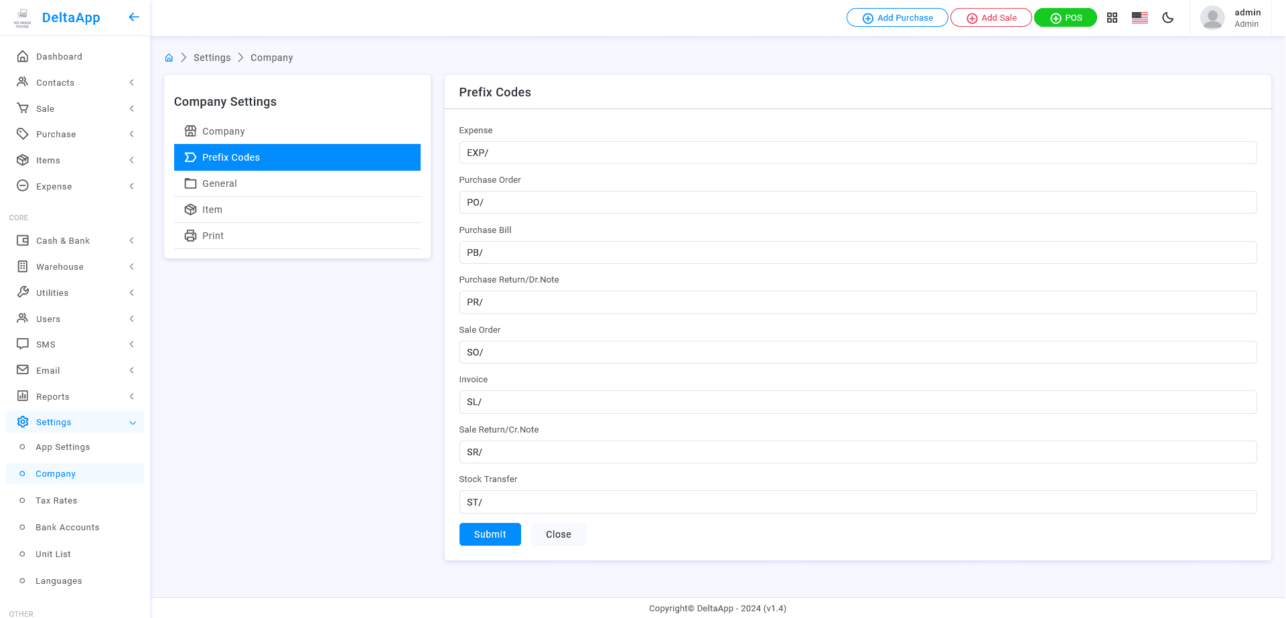This screenshot has width=1286, height=618.
Task: Expand the Expense menu chevron
Action: click(132, 186)
